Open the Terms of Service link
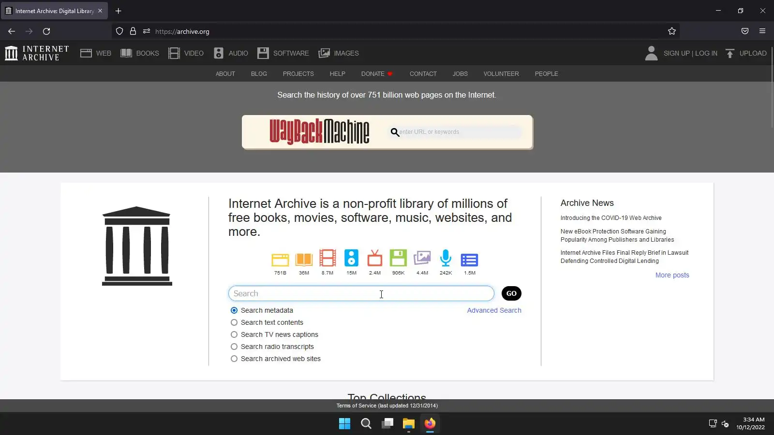Image resolution: width=774 pixels, height=435 pixels. coord(387,406)
